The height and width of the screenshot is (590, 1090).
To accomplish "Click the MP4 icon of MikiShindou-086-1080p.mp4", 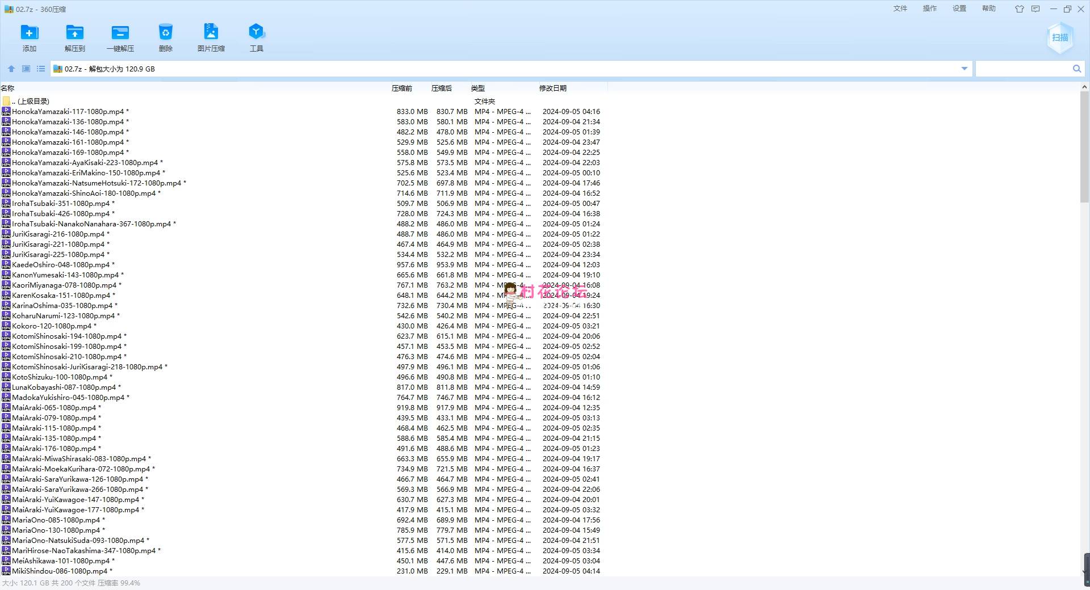I will tap(6, 571).
